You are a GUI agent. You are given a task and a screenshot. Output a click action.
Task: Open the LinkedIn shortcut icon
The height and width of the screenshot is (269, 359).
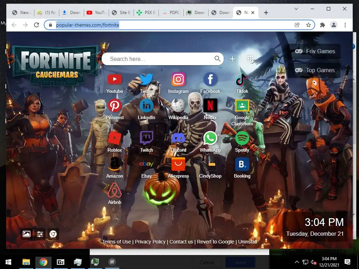point(146,105)
